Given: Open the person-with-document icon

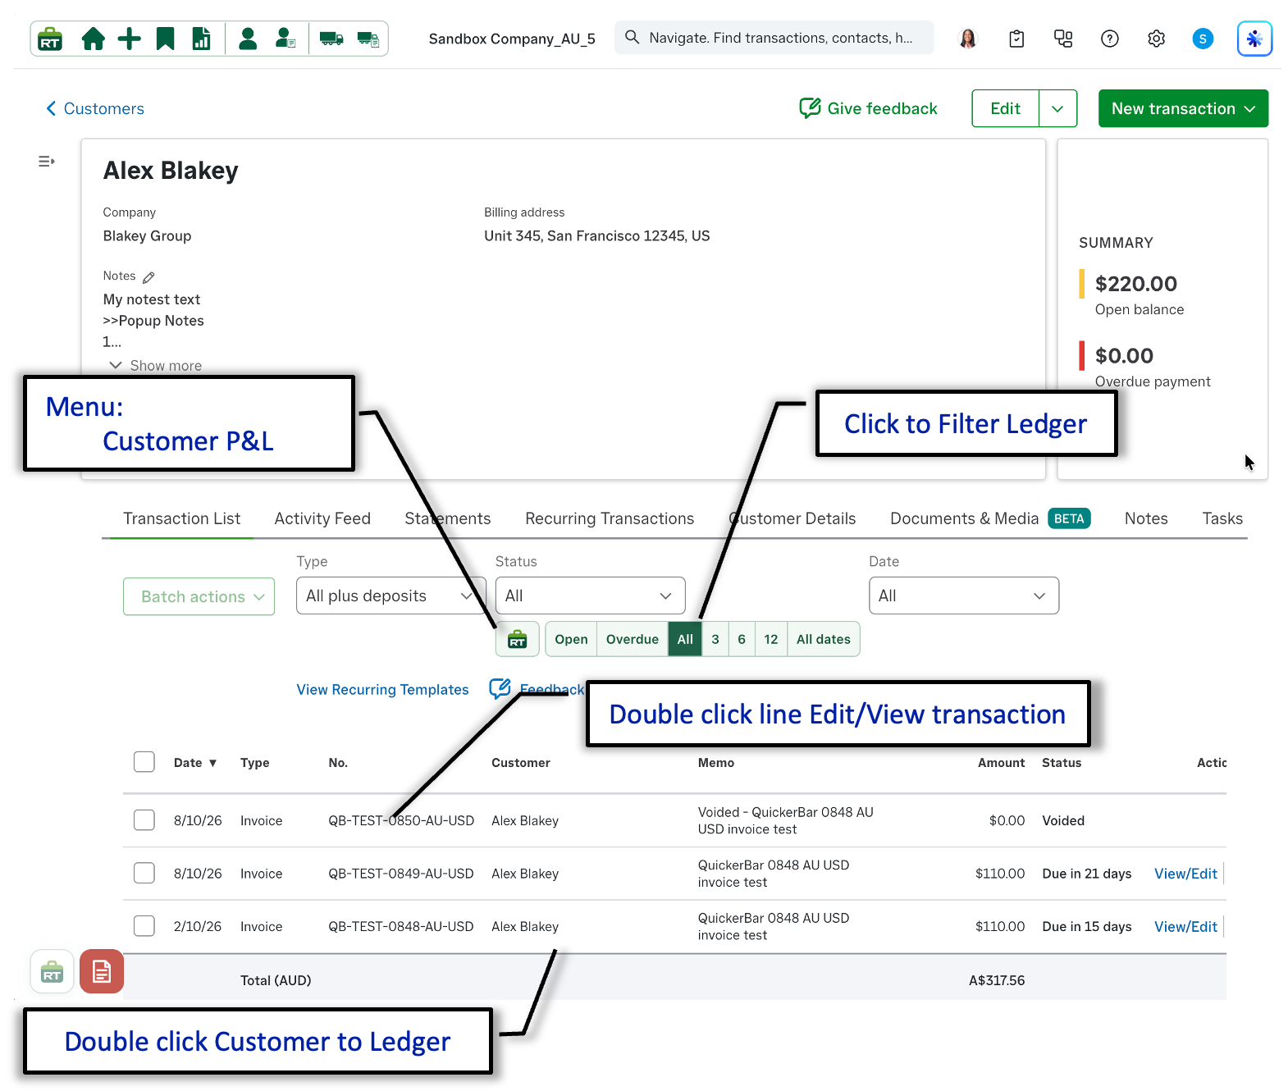Looking at the screenshot, I should click(x=285, y=39).
